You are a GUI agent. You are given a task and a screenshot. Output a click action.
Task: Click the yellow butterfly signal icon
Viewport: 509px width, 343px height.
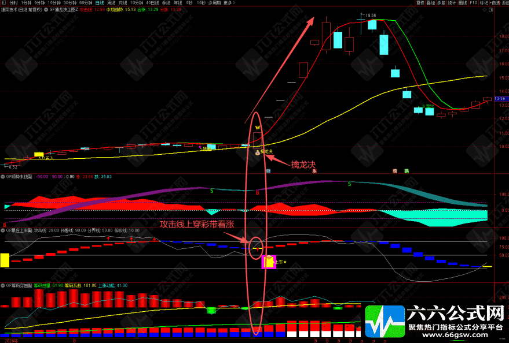click(x=258, y=128)
